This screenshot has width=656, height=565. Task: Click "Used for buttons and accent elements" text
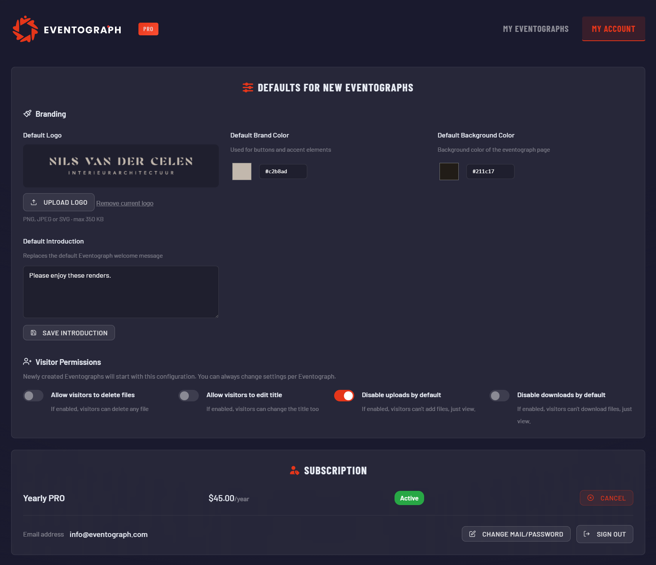point(281,150)
